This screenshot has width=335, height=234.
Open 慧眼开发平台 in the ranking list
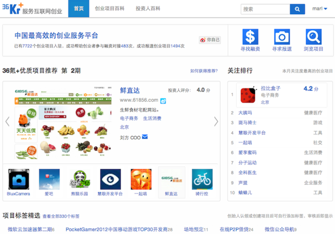click(252, 133)
